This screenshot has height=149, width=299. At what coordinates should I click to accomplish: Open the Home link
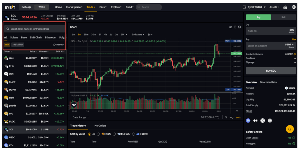click(58, 7)
